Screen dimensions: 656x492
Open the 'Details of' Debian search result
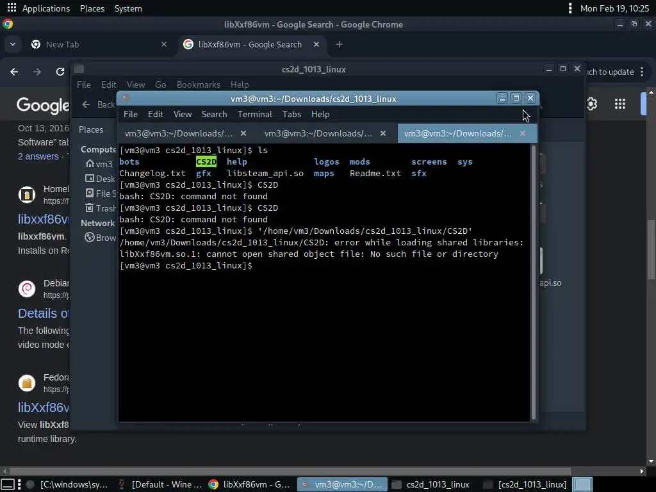pyautogui.click(x=44, y=313)
